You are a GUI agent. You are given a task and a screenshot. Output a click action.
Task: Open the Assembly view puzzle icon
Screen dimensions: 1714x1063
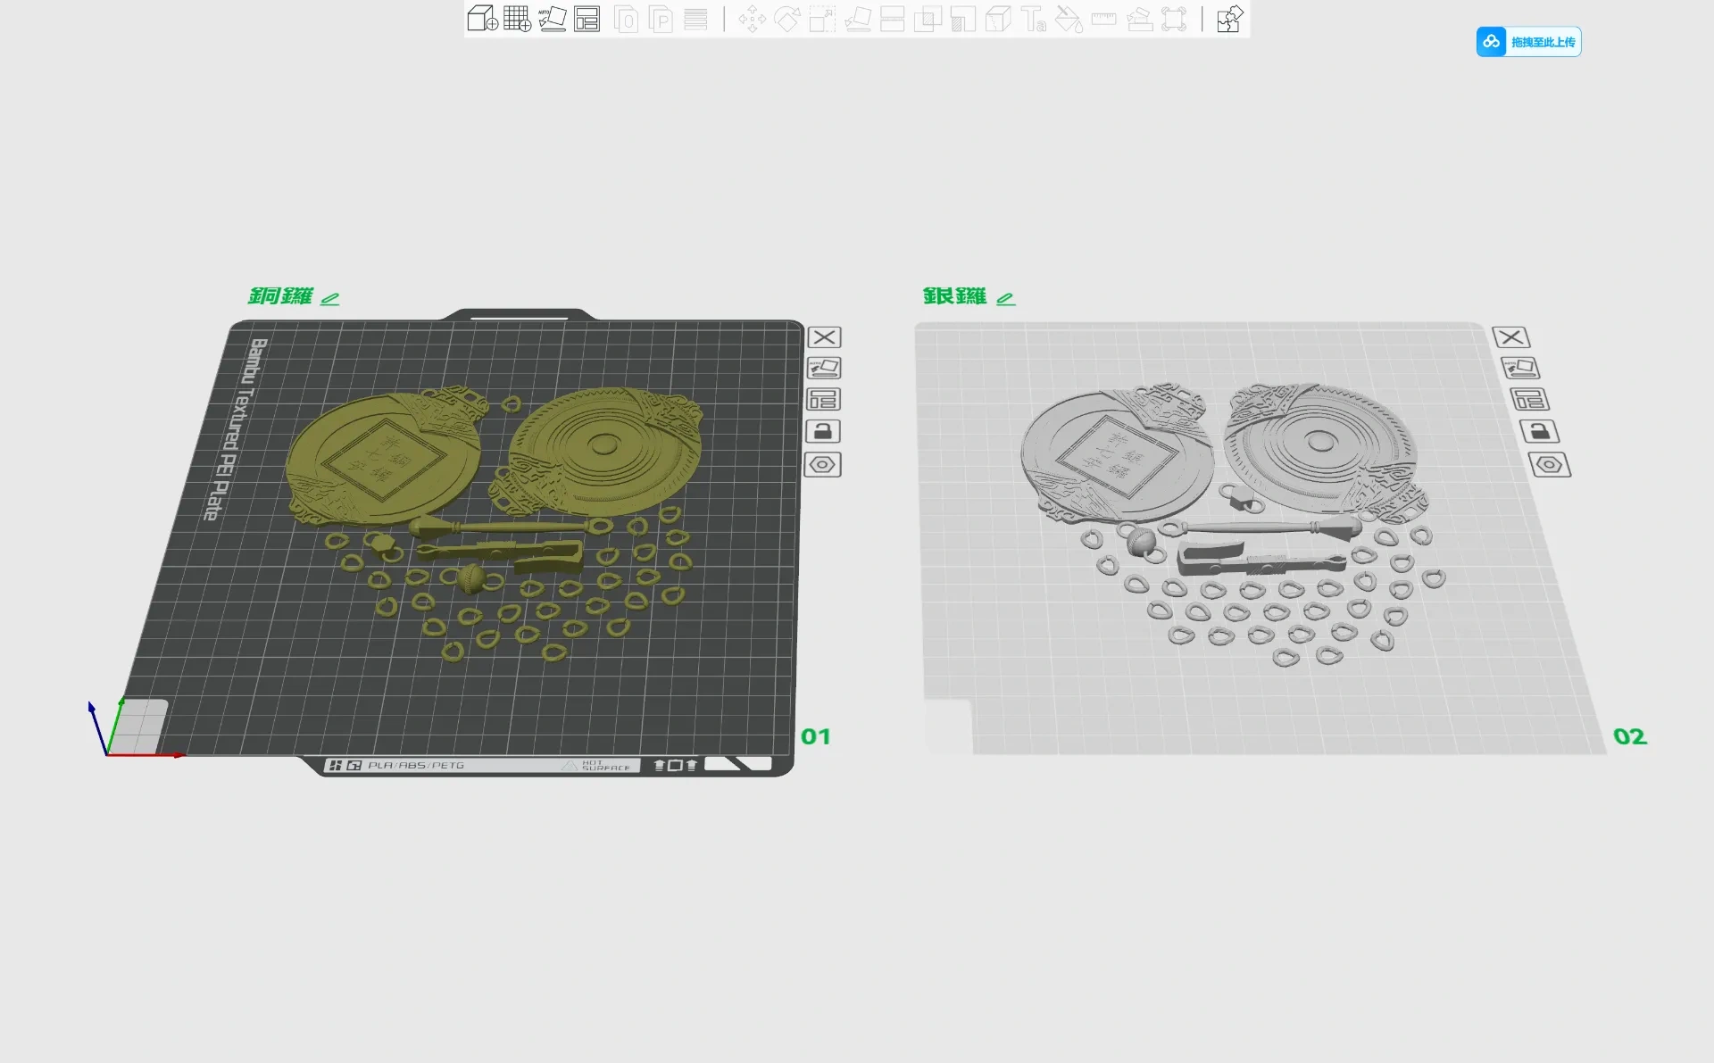point(1229,19)
